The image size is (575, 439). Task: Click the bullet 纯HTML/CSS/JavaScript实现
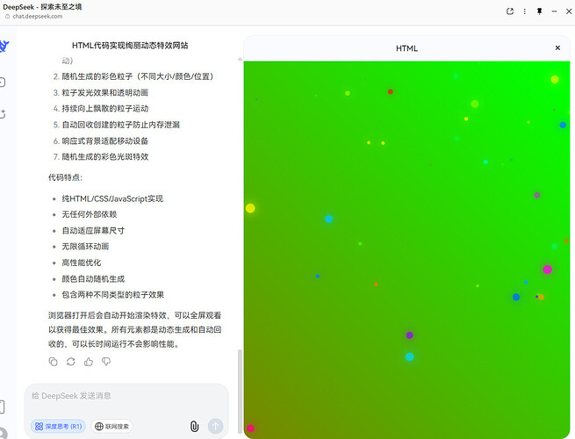(x=112, y=198)
